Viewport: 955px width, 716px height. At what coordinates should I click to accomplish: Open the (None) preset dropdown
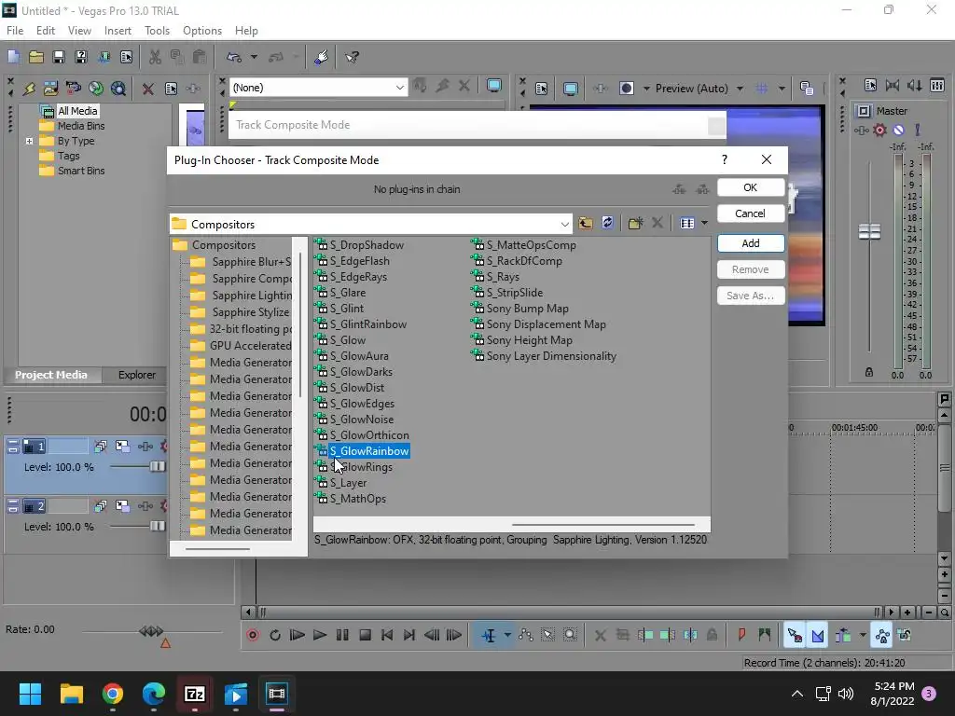[399, 88]
